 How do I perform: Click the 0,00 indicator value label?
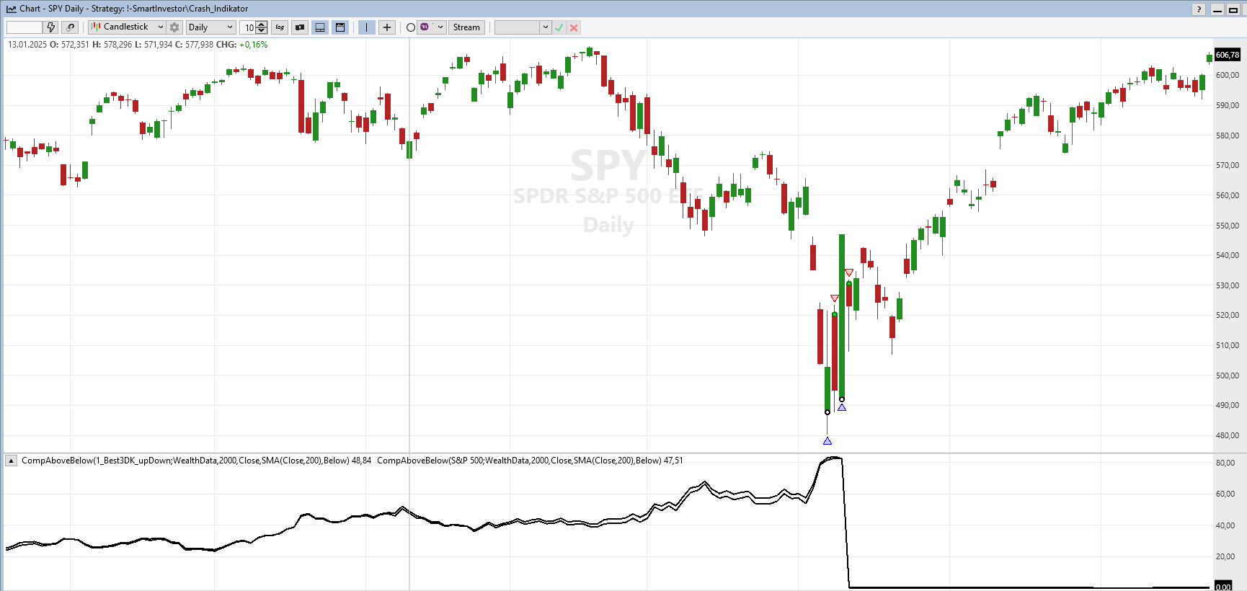(1223, 587)
